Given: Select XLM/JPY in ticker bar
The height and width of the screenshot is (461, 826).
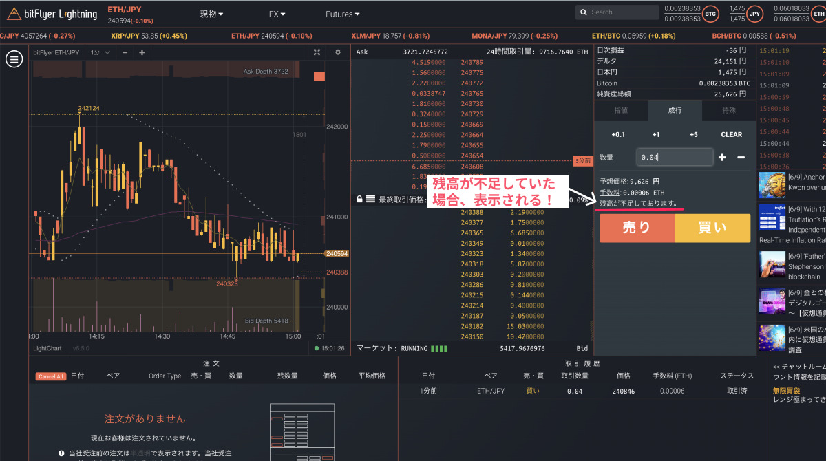Looking at the screenshot, I should 391,36.
